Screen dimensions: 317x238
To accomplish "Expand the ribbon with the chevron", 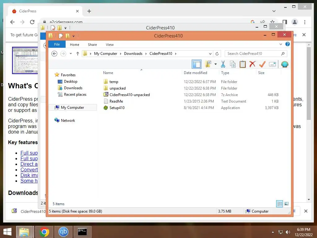I will click(280, 44).
